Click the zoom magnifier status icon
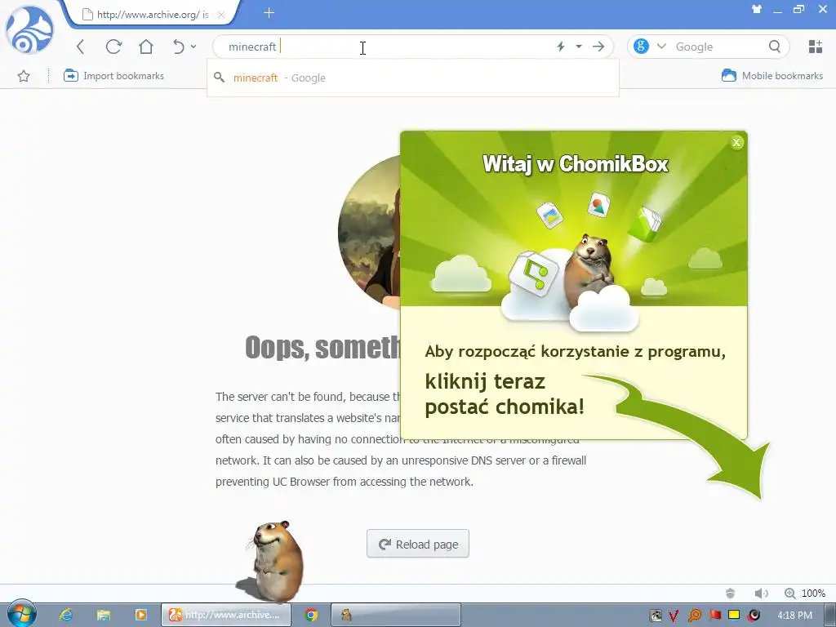 click(x=790, y=593)
